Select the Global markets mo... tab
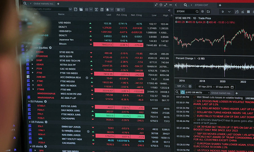The width and height of the screenshot is (254, 152). (x=44, y=4)
